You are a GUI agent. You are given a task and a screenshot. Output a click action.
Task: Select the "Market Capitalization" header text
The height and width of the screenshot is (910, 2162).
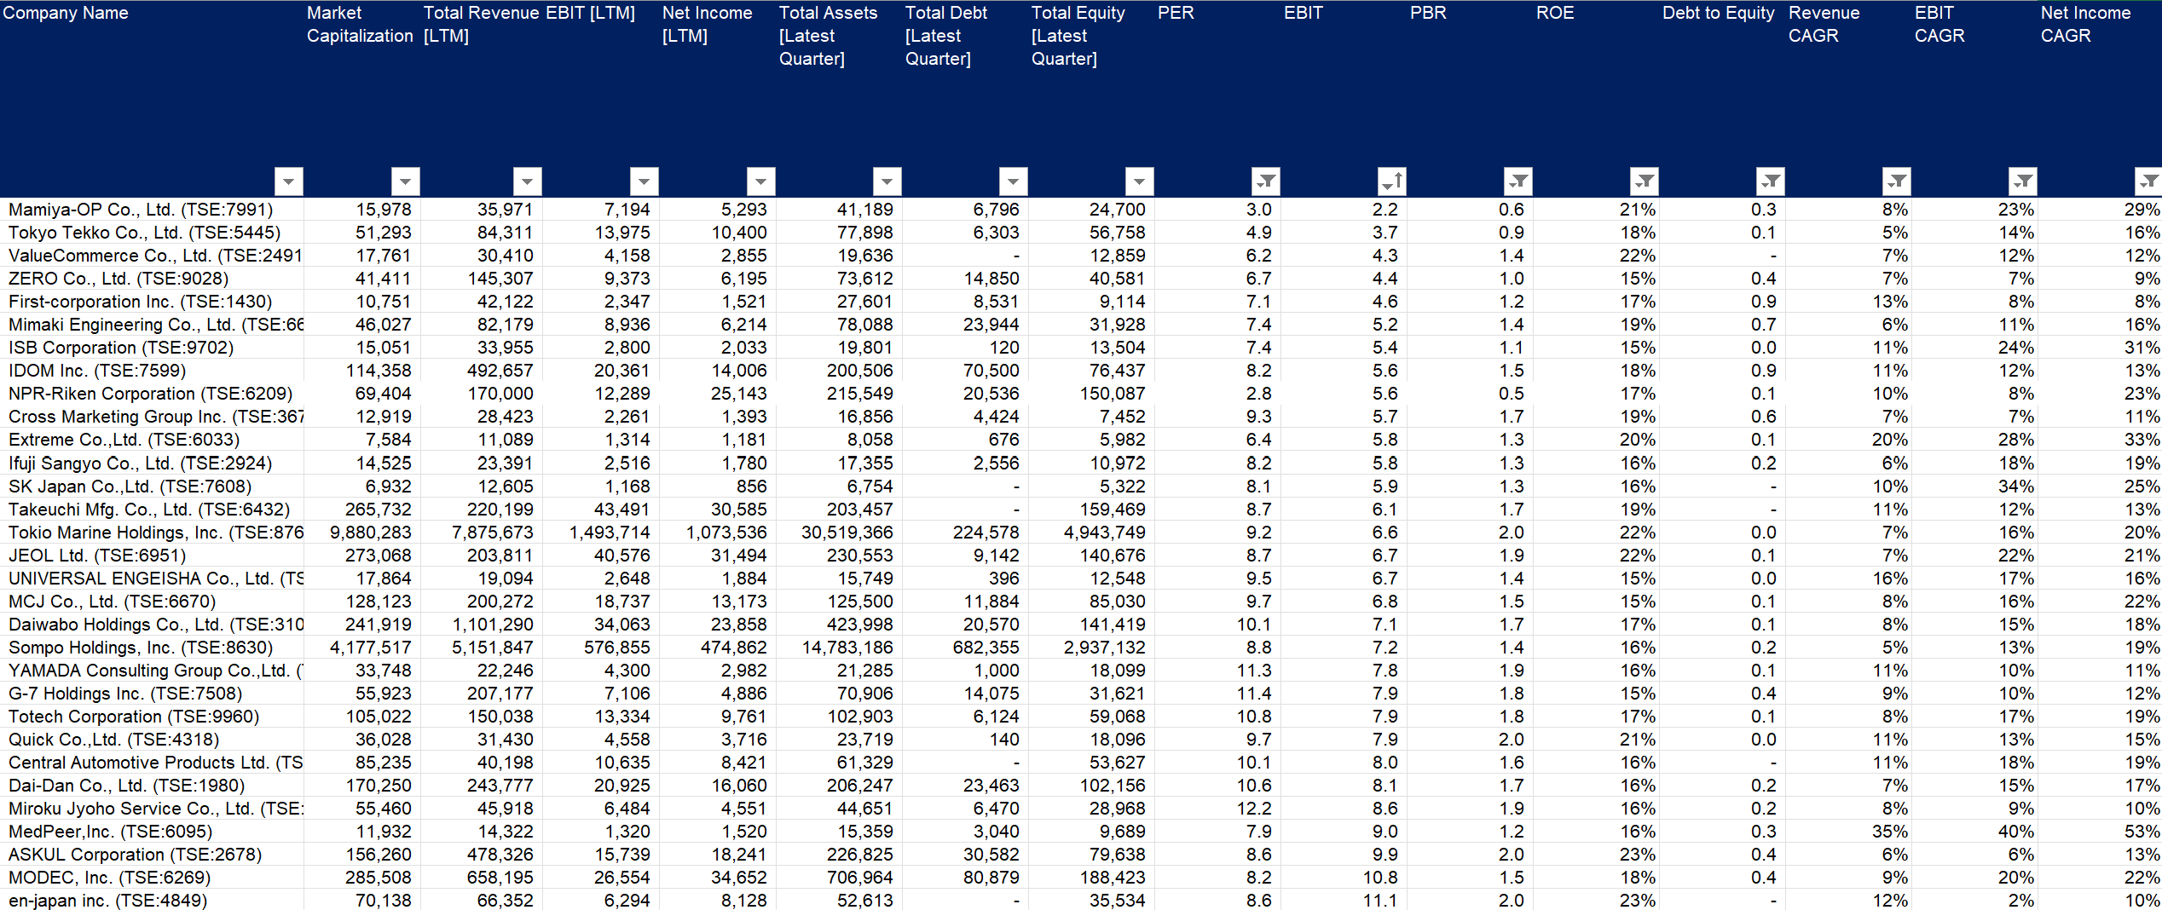click(x=360, y=24)
